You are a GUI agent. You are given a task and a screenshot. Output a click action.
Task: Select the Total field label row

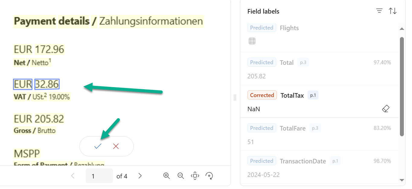(x=319, y=68)
